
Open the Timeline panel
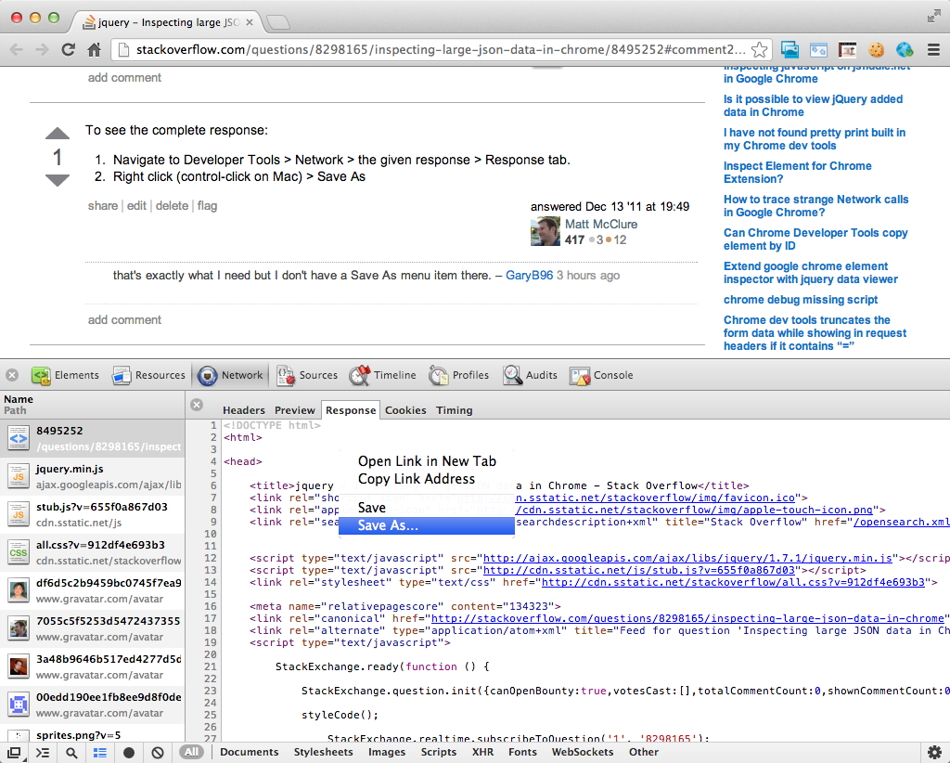383,375
